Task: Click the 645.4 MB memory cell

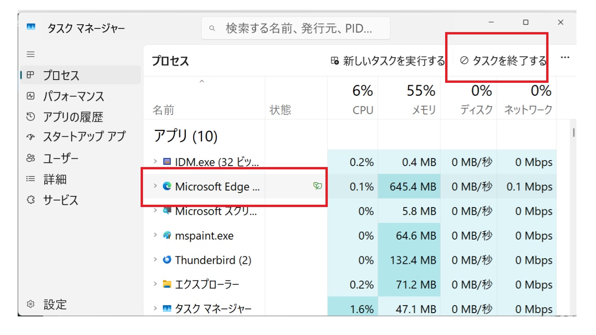Action: (409, 187)
